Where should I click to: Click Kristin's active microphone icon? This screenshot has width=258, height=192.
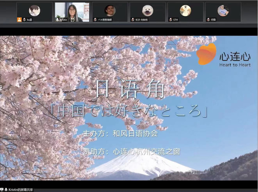(x=57, y=20)
